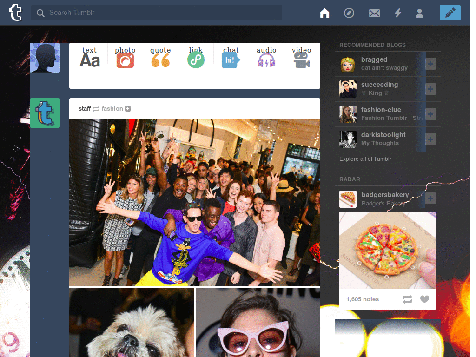476x357 pixels.
Task: Open the fashion blog link in post header
Action: [x=112, y=109]
